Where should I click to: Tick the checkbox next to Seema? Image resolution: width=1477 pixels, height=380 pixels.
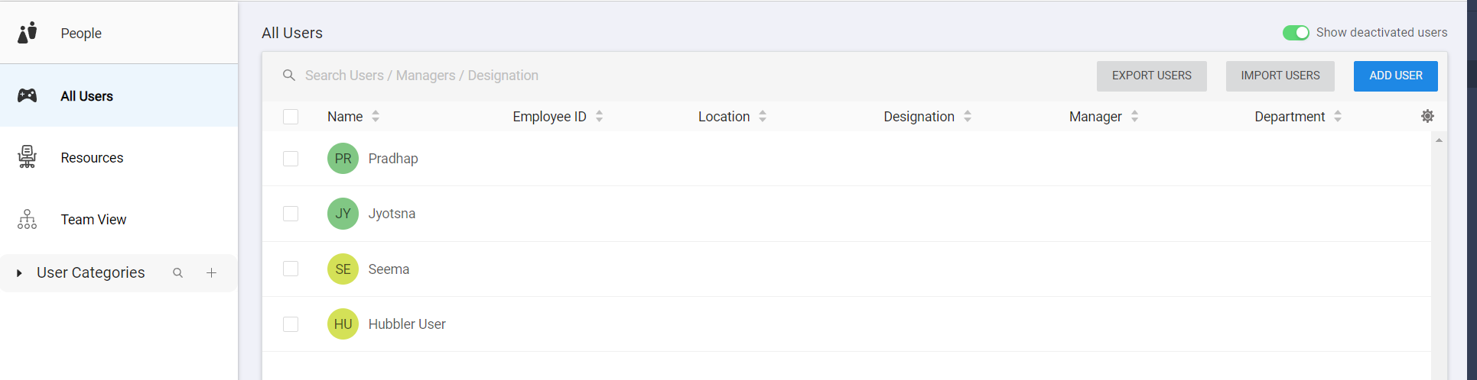click(291, 269)
